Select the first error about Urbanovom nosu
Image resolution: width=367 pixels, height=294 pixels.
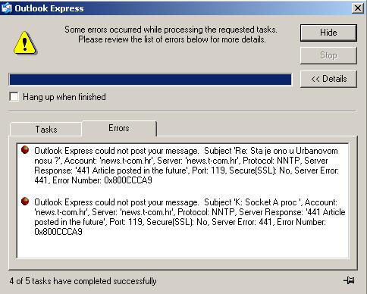click(x=187, y=165)
